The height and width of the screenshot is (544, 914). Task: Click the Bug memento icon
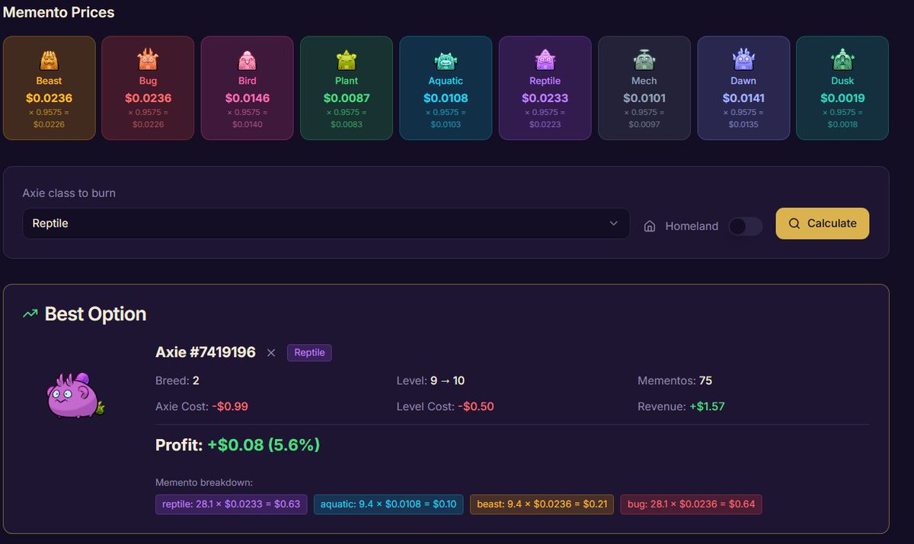click(148, 59)
